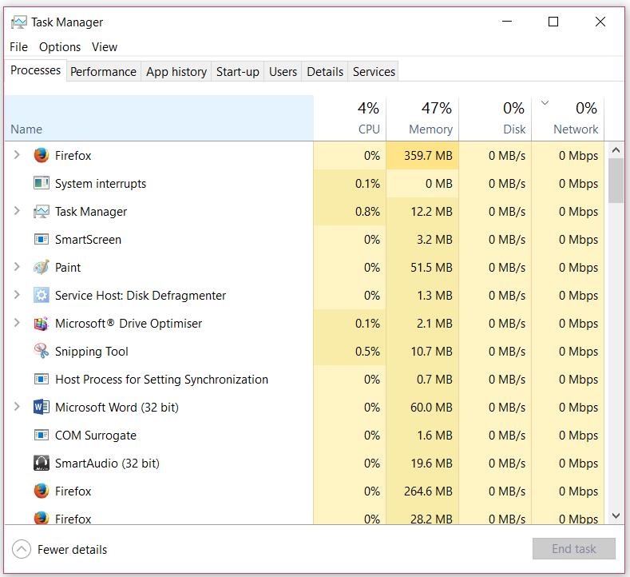
Task: Expand Microsoft Drive Optimiser row
Action: pos(17,323)
